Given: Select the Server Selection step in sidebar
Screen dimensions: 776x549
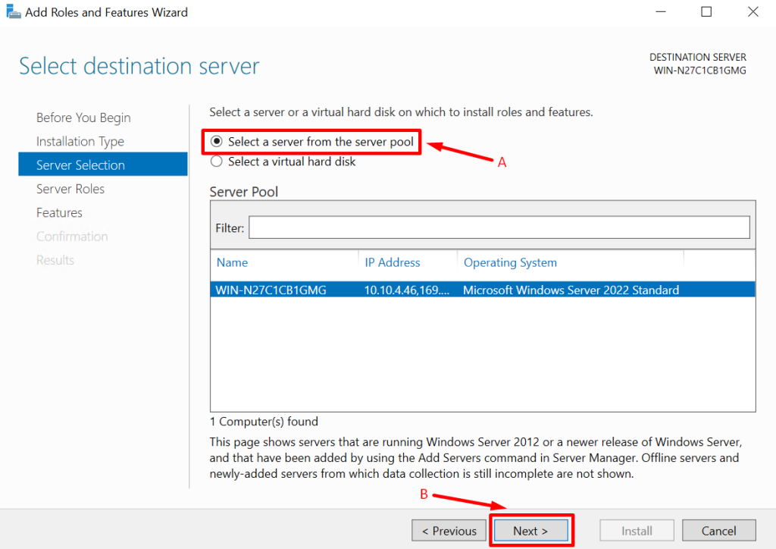Looking at the screenshot, I should pos(80,165).
